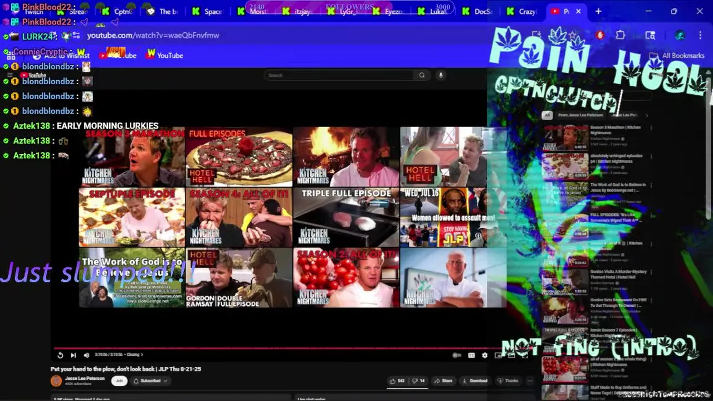Viewport: 713px width, 401px height.
Task: Click the Join channel button
Action: [119, 381]
